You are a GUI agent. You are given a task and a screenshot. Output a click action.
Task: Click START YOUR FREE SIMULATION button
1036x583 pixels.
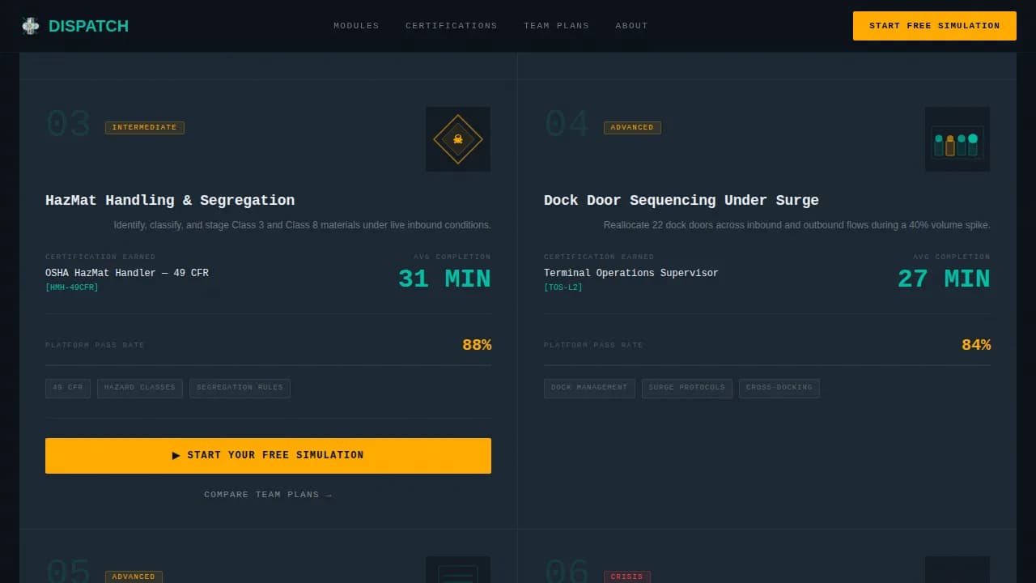click(268, 455)
